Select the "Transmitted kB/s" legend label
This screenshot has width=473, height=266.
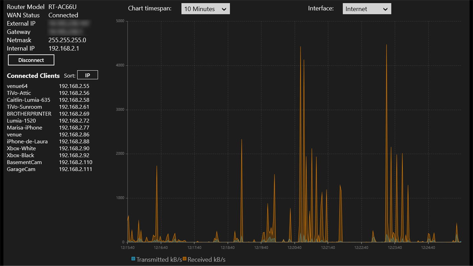tap(159, 259)
